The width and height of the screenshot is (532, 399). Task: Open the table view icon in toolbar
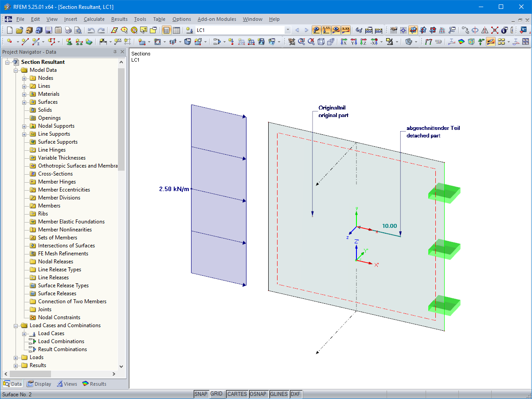(x=176, y=30)
